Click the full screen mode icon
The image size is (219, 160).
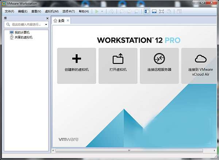pos(161,11)
